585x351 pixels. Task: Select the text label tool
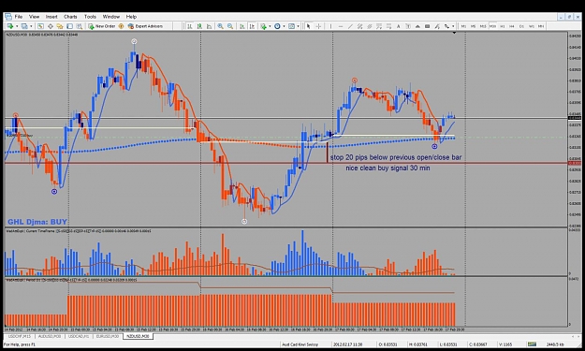(408, 26)
